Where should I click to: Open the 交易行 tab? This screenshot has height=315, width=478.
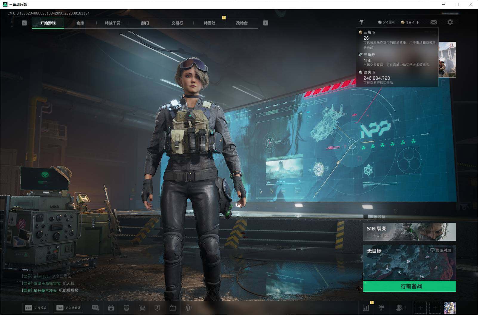pyautogui.click(x=177, y=23)
